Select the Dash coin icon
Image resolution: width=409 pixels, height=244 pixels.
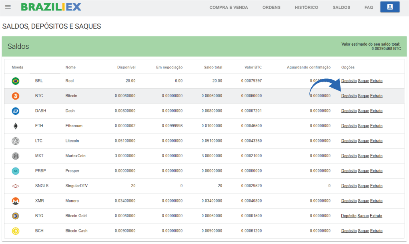(16, 111)
